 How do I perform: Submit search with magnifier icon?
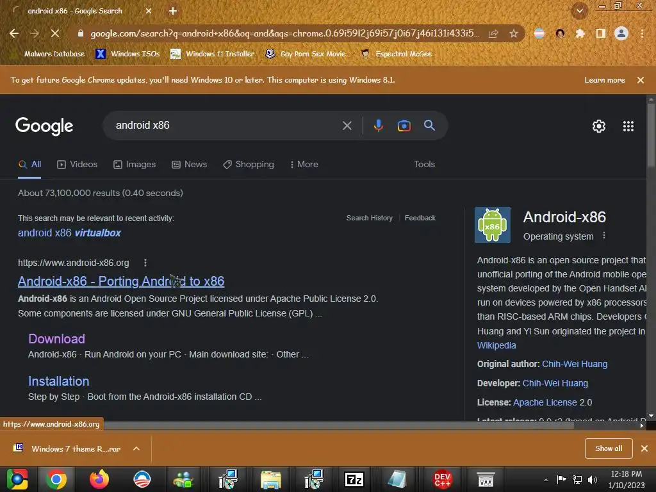(429, 125)
